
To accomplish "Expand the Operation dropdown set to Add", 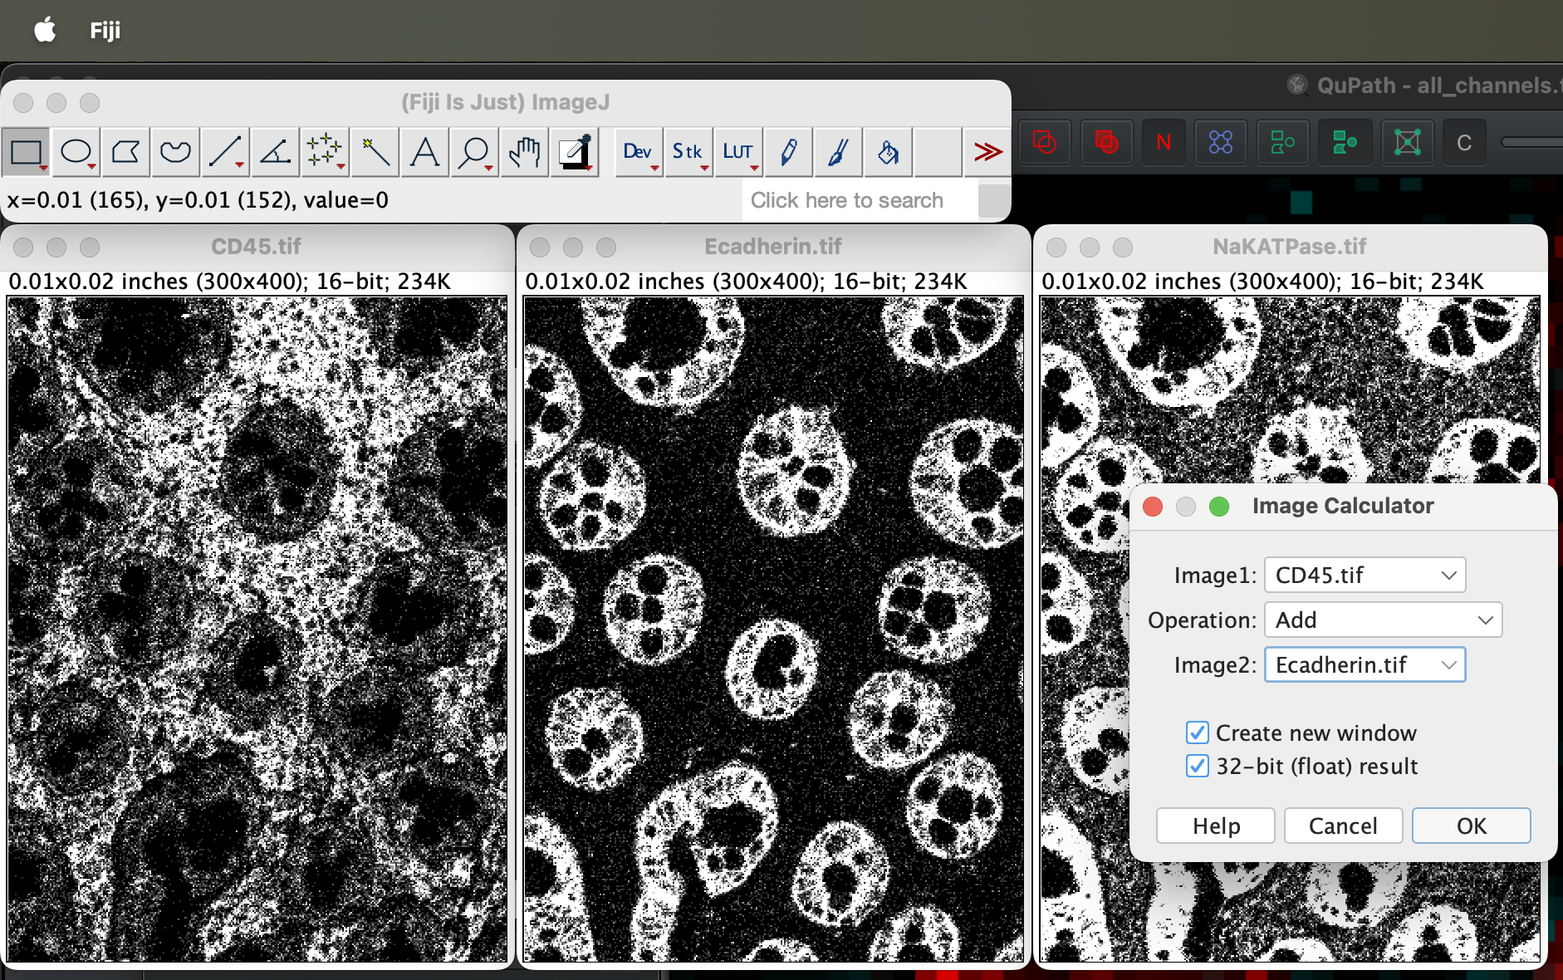I will click(1383, 620).
